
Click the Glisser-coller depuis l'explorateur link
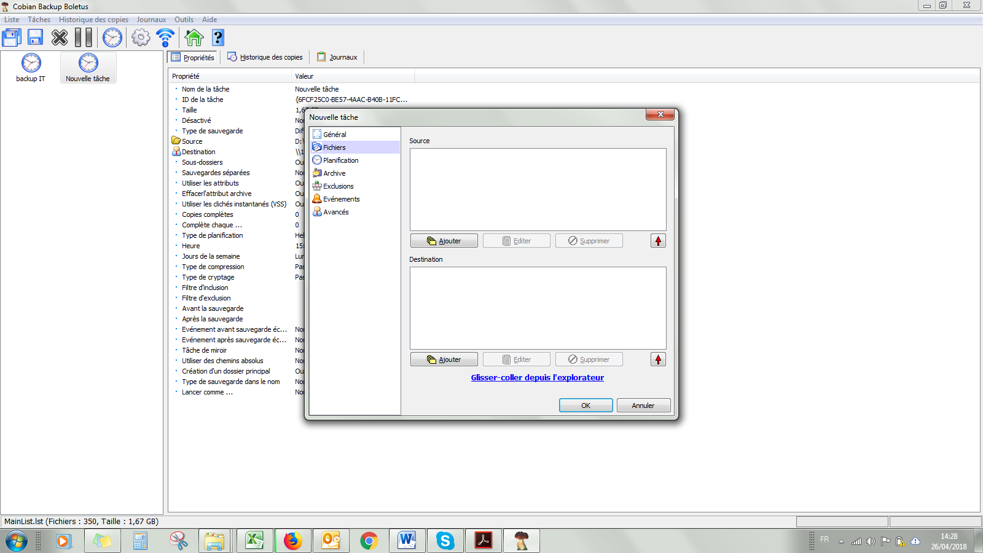pos(537,378)
